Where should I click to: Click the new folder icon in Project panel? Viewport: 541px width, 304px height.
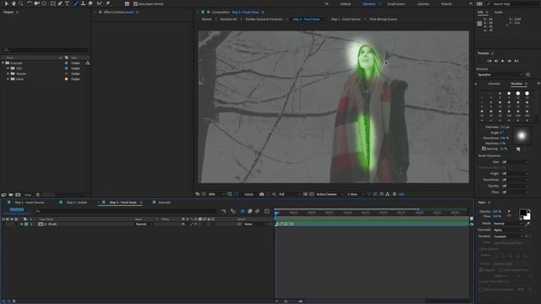[11, 195]
